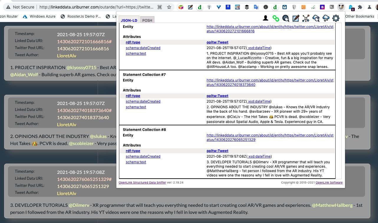Viewport: 378px width, 223px height.
Task: Click timestamp 2021-08-25 19:57:08Z on page
Action: tap(81, 172)
